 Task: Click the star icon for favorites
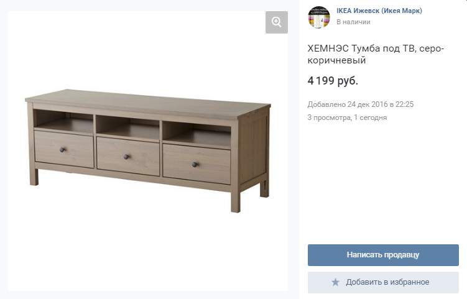[336, 282]
